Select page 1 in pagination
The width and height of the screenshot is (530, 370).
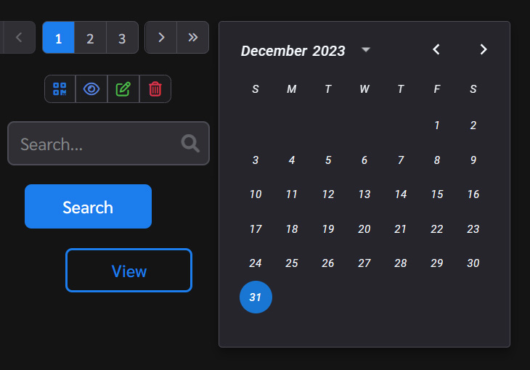58,38
